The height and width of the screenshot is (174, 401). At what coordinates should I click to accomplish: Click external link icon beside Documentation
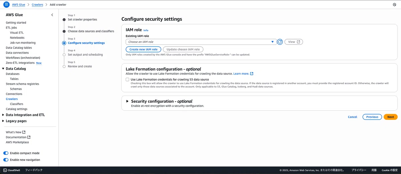[x=29, y=137]
